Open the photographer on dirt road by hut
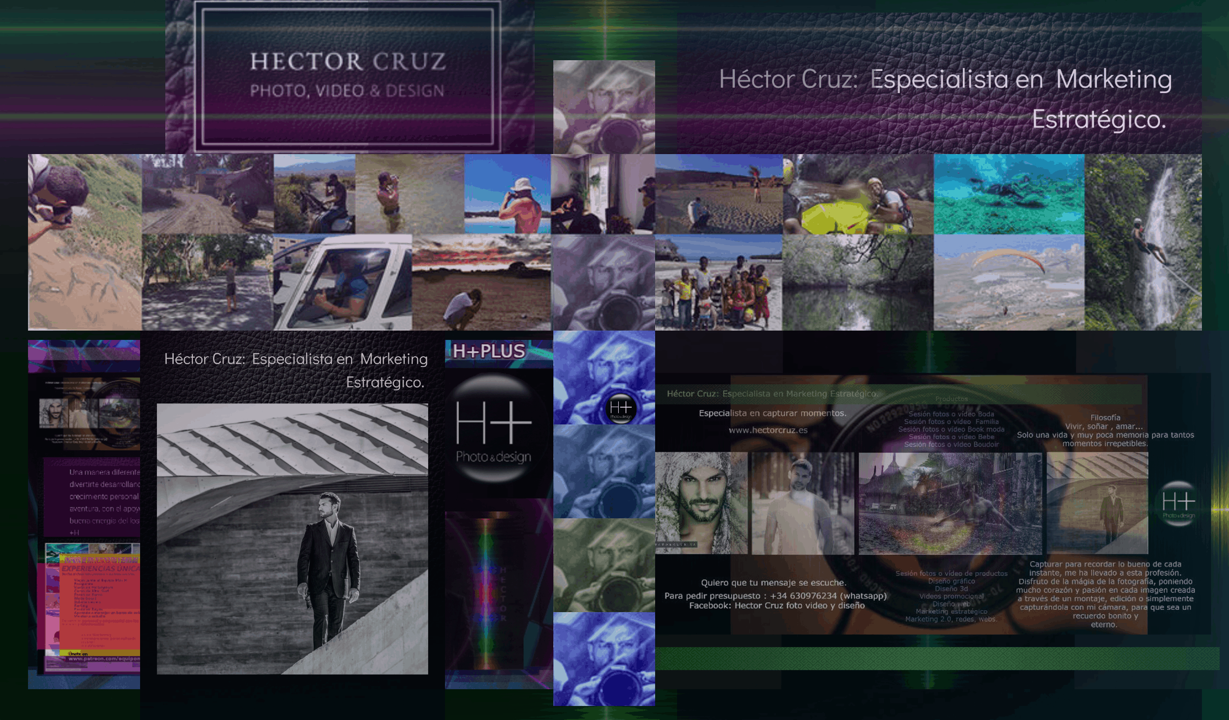This screenshot has width=1229, height=720. click(208, 194)
